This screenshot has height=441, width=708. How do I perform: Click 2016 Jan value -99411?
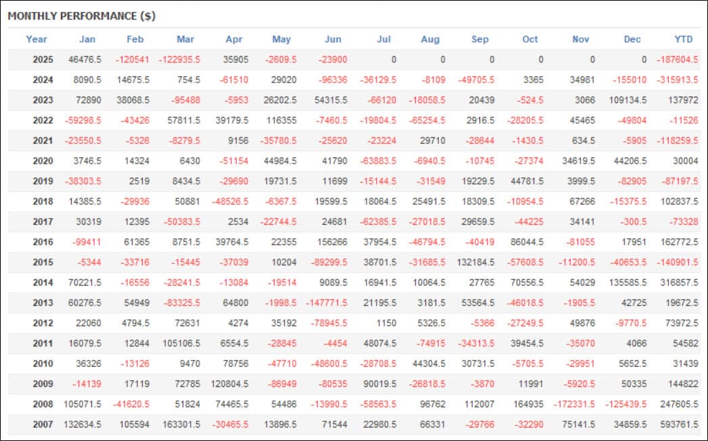(87, 242)
